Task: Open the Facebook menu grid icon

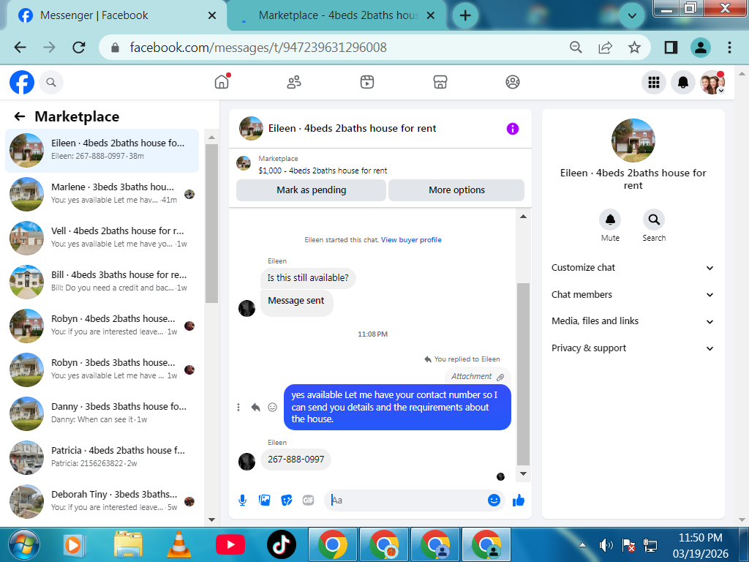Action: [x=653, y=82]
